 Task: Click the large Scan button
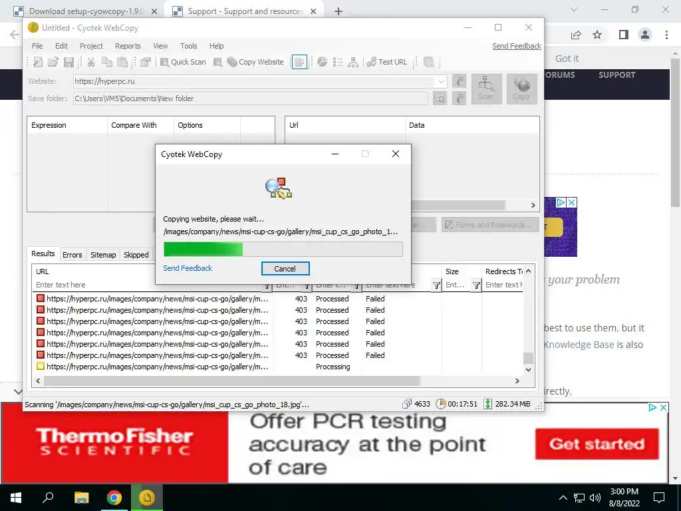pos(486,88)
